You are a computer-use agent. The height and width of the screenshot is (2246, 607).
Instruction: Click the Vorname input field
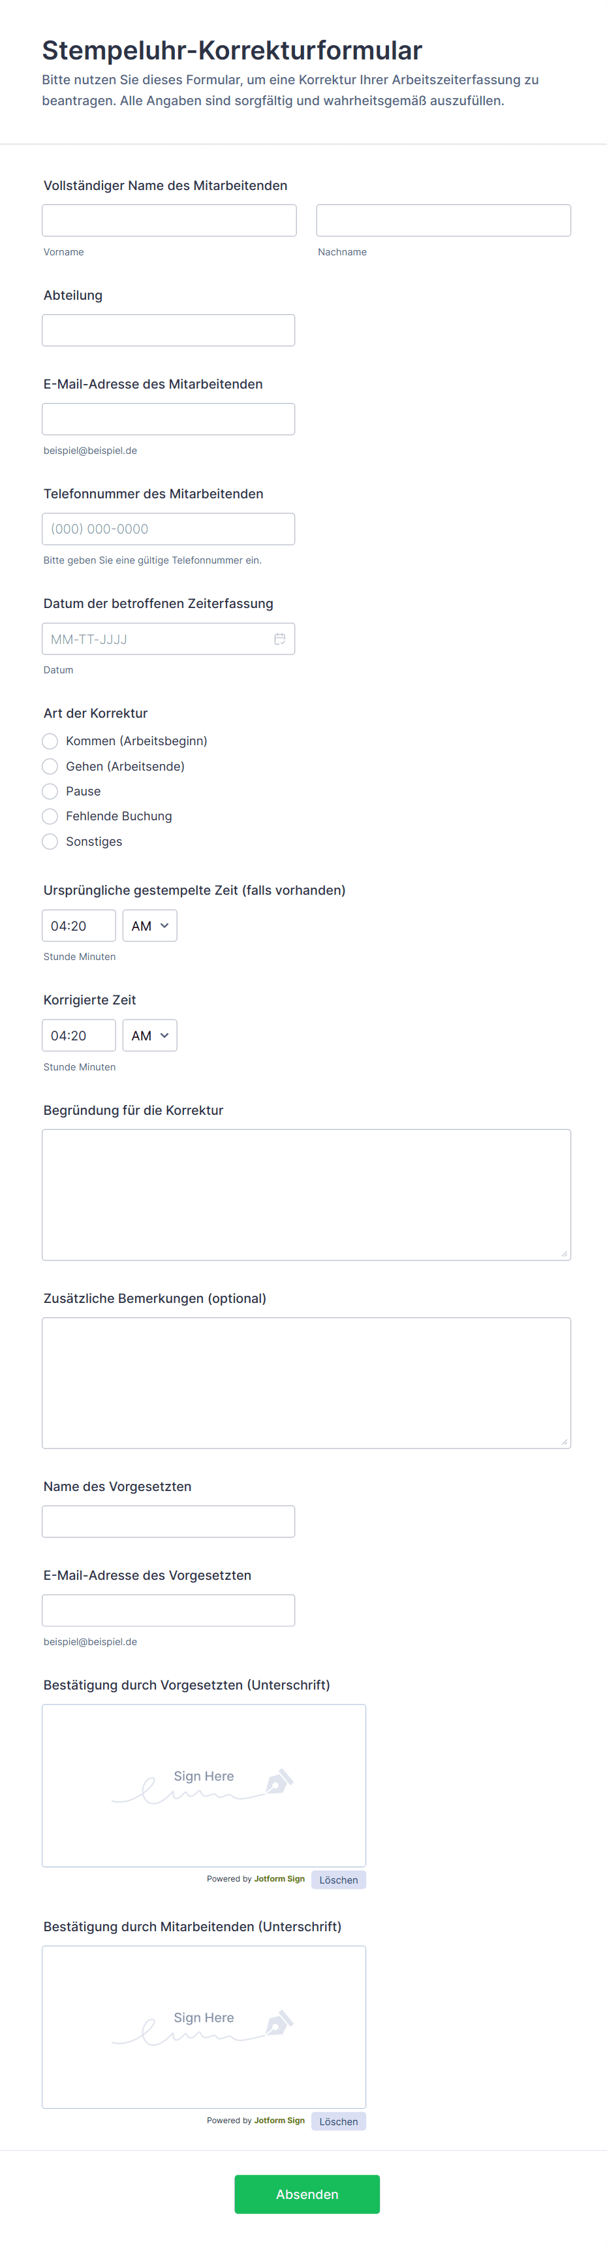[x=169, y=219]
